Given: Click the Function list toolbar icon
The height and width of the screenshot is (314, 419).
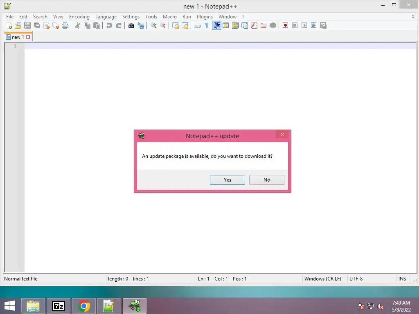Looking at the screenshot, I should click(x=254, y=25).
